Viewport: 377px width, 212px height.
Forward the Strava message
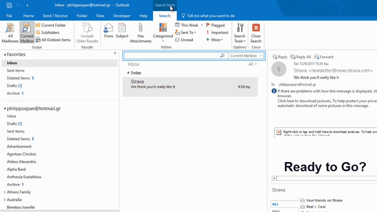coord(324,57)
